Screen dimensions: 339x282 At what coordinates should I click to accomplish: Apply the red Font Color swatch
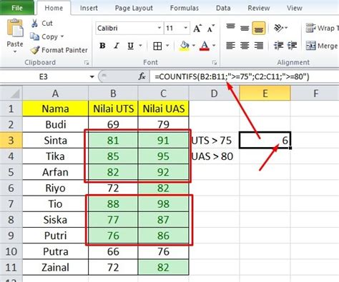(x=205, y=46)
